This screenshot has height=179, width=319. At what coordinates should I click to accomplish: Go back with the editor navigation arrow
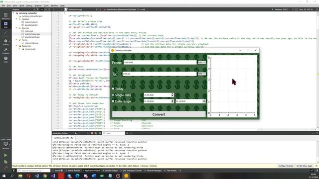click(54, 9)
